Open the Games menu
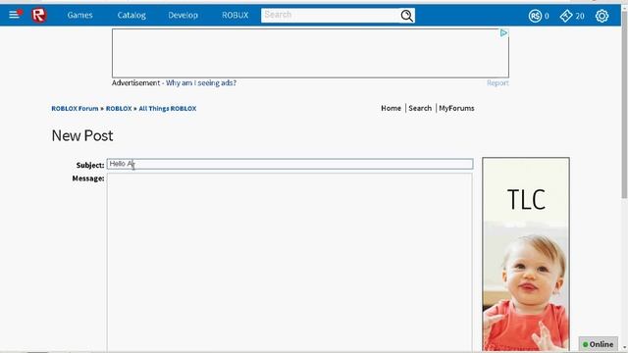The image size is (628, 353). click(79, 16)
